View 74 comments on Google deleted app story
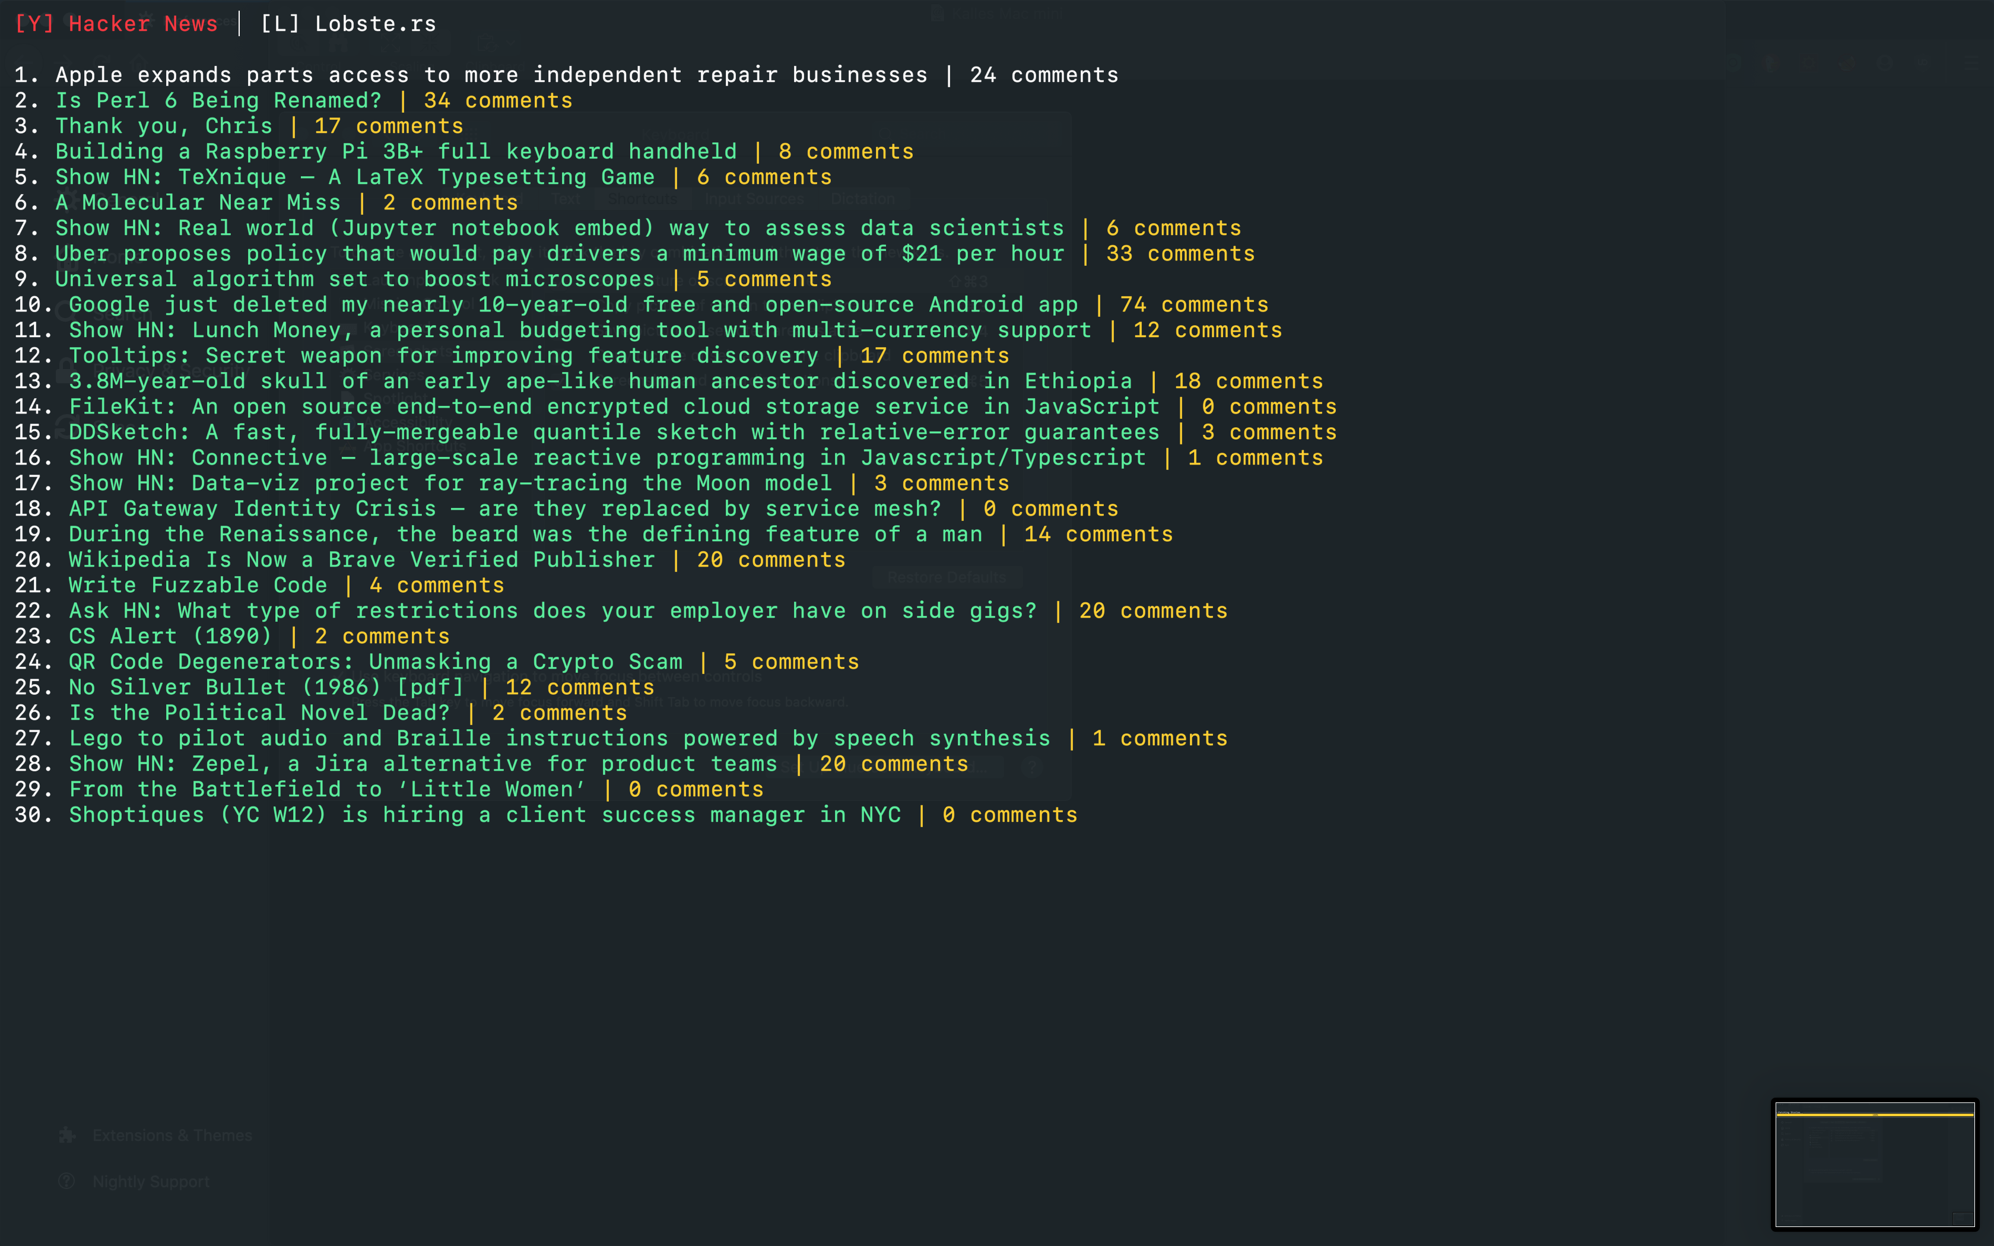This screenshot has width=1994, height=1246. 1194,305
